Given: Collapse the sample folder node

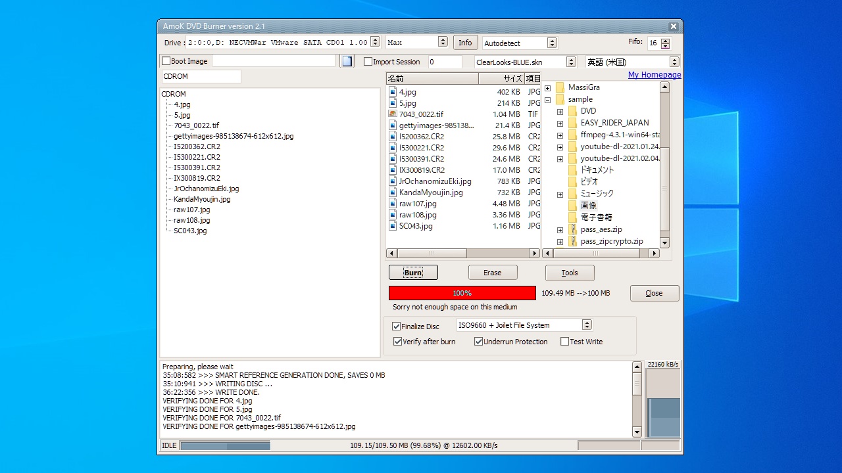Looking at the screenshot, I should click(x=547, y=100).
